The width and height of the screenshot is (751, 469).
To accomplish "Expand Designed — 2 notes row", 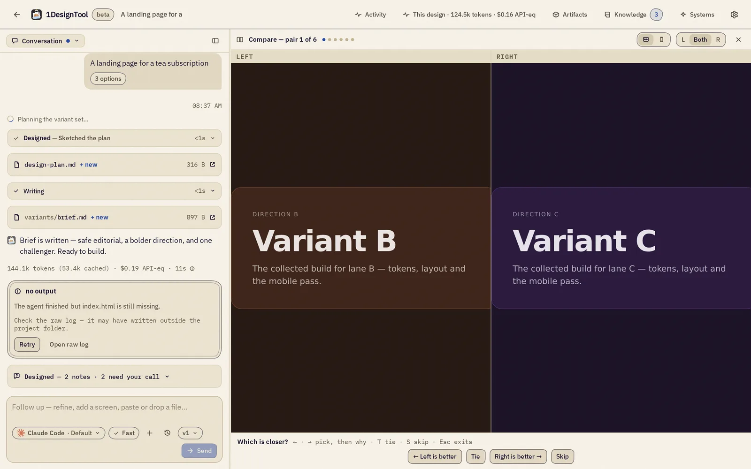I will pyautogui.click(x=114, y=377).
